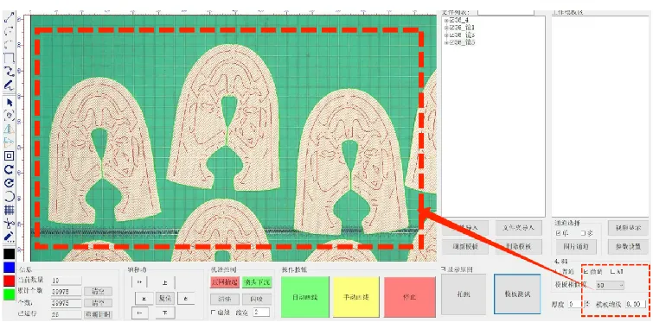Image resolution: width=672 pixels, height=335 pixels.
Task: Choose the arrow pointer selection tool
Action: pyautogui.click(x=9, y=103)
